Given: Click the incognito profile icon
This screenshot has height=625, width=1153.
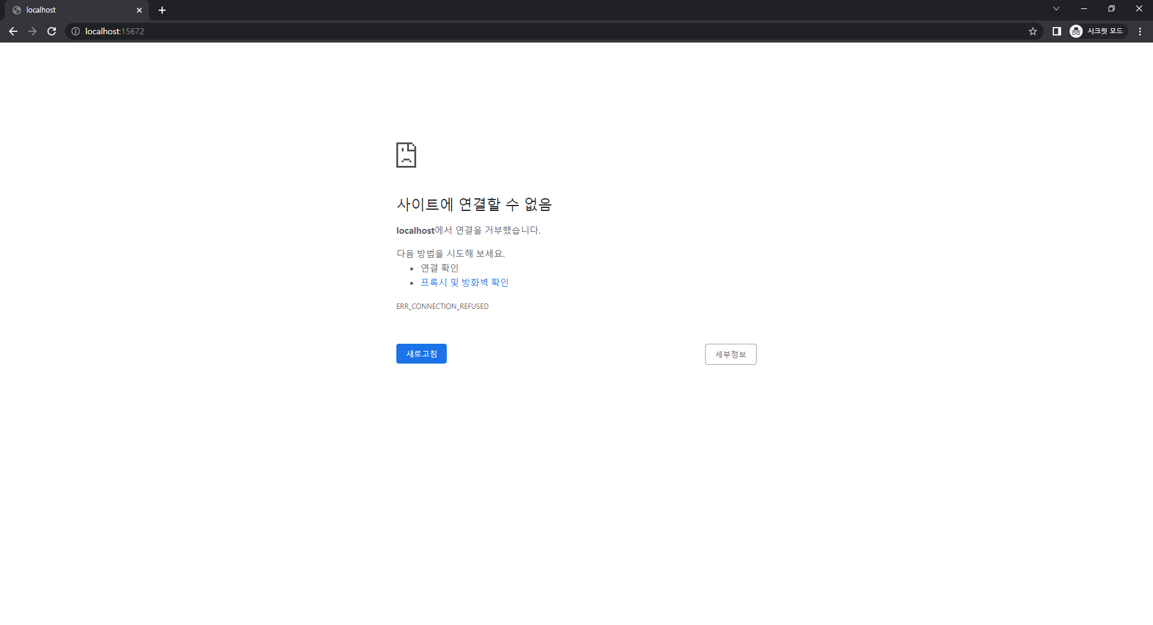Looking at the screenshot, I should [x=1076, y=31].
